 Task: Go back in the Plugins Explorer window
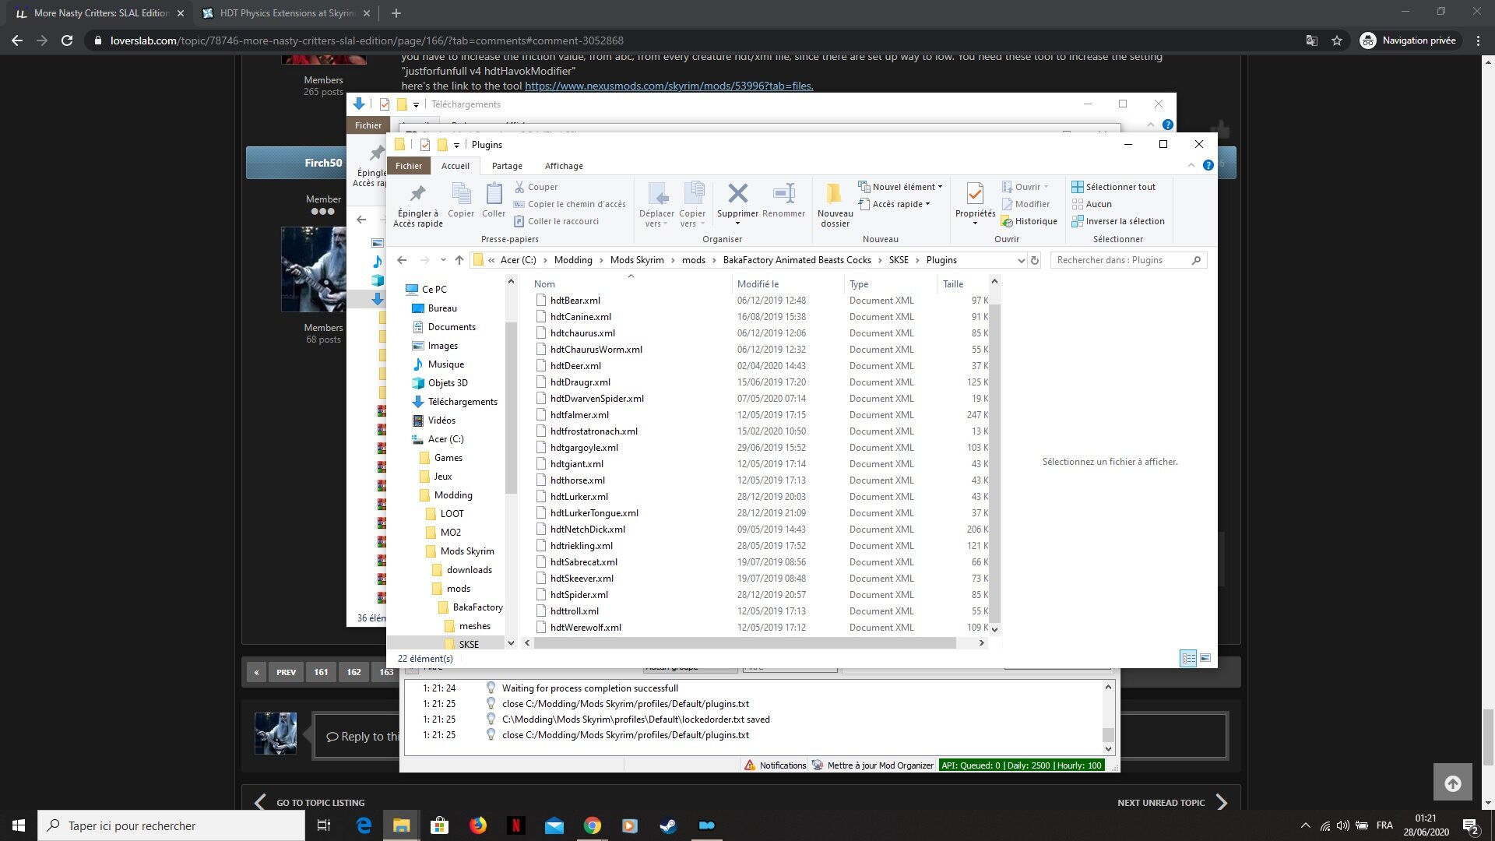click(x=402, y=260)
